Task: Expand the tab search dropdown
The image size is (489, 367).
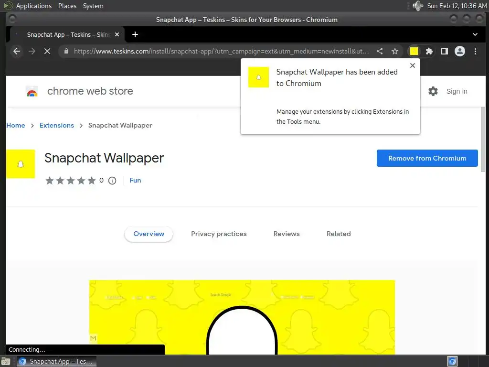Action: click(x=475, y=34)
